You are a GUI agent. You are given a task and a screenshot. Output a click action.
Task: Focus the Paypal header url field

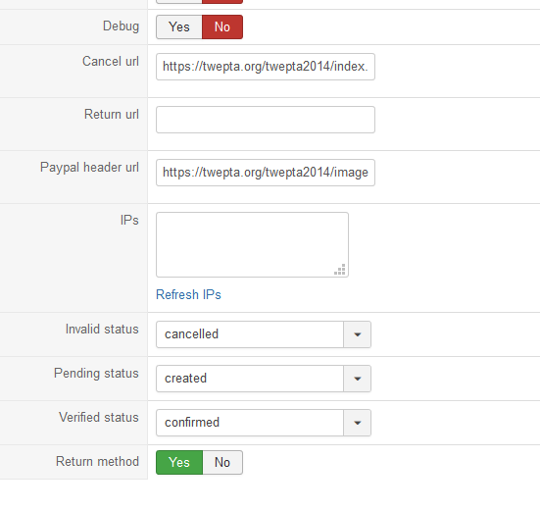(266, 173)
